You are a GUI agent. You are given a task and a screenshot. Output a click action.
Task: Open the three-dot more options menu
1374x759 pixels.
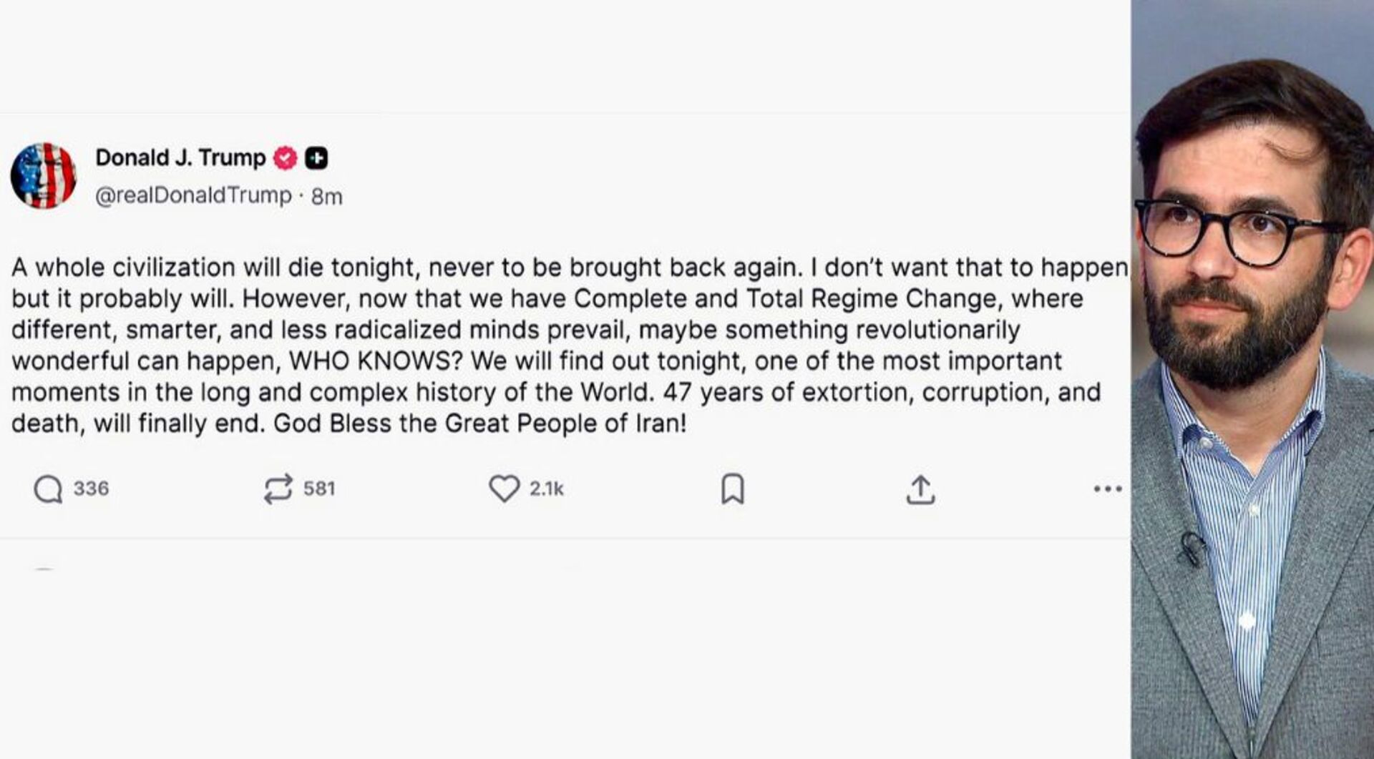[1107, 489]
